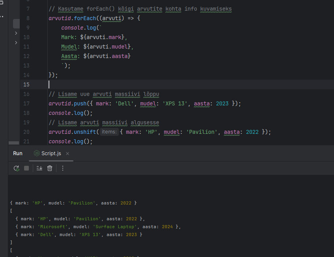The height and width of the screenshot is (257, 334).
Task: Click the Node.js icon on Script.js tab
Action: pos(37,153)
